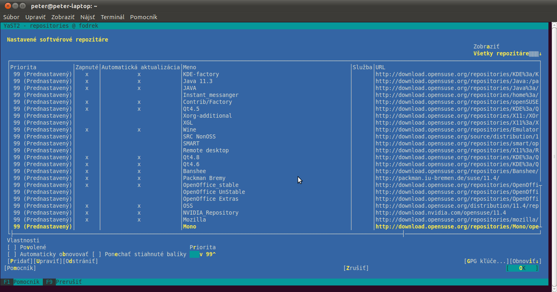The width and height of the screenshot is (557, 292).
Task: Select the Banshee repository
Action: coord(195,171)
